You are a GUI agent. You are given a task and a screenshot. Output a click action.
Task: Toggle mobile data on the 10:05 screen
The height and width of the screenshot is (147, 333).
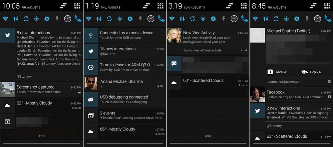pos(16,19)
